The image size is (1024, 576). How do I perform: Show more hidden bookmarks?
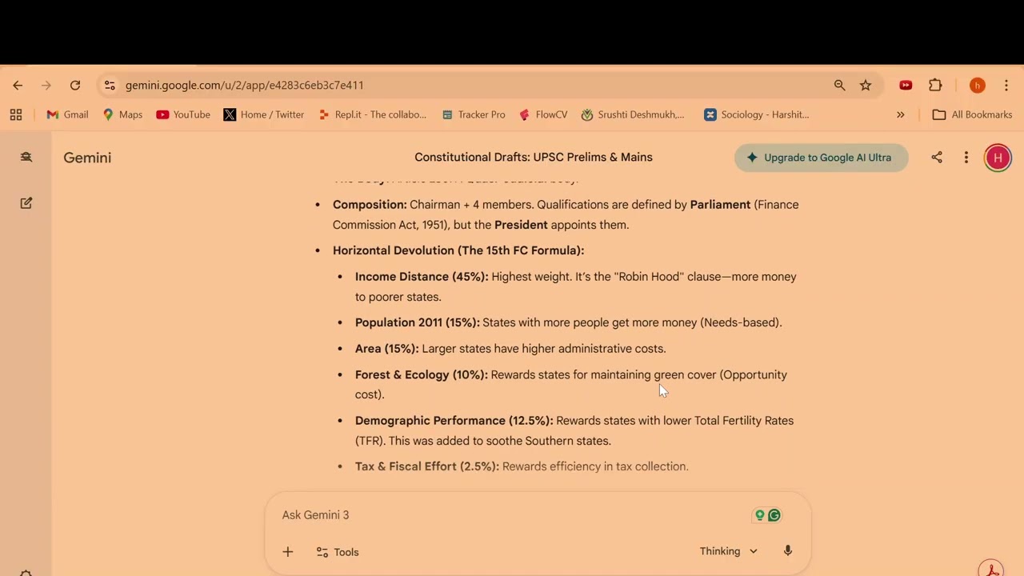[900, 114]
